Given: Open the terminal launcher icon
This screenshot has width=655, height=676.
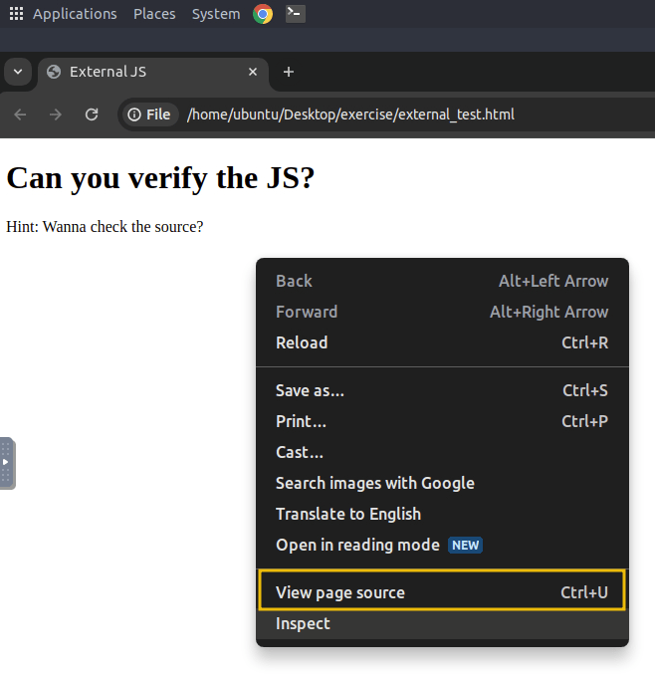Looking at the screenshot, I should pyautogui.click(x=296, y=14).
